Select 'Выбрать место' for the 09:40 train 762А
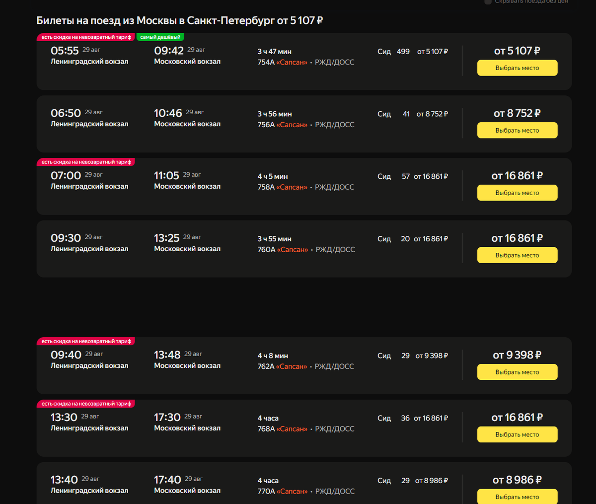Screen dimensions: 596x504 517,372
